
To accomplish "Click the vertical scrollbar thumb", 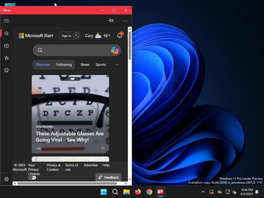I will (130, 45).
